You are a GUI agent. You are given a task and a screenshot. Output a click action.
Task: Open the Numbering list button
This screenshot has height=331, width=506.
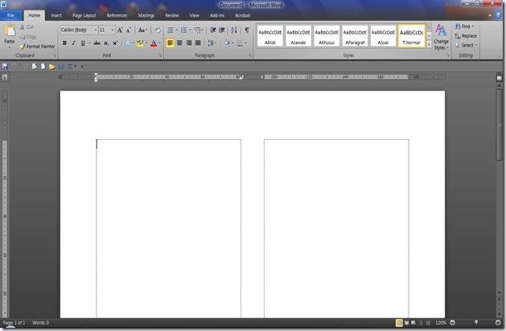pos(184,30)
